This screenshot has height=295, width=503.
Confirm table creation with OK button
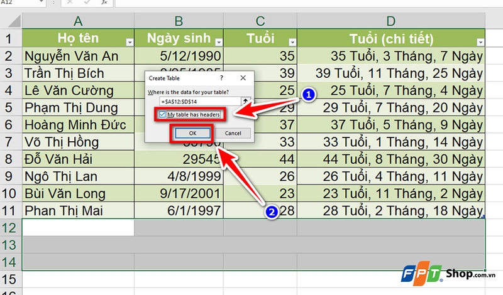(x=192, y=133)
